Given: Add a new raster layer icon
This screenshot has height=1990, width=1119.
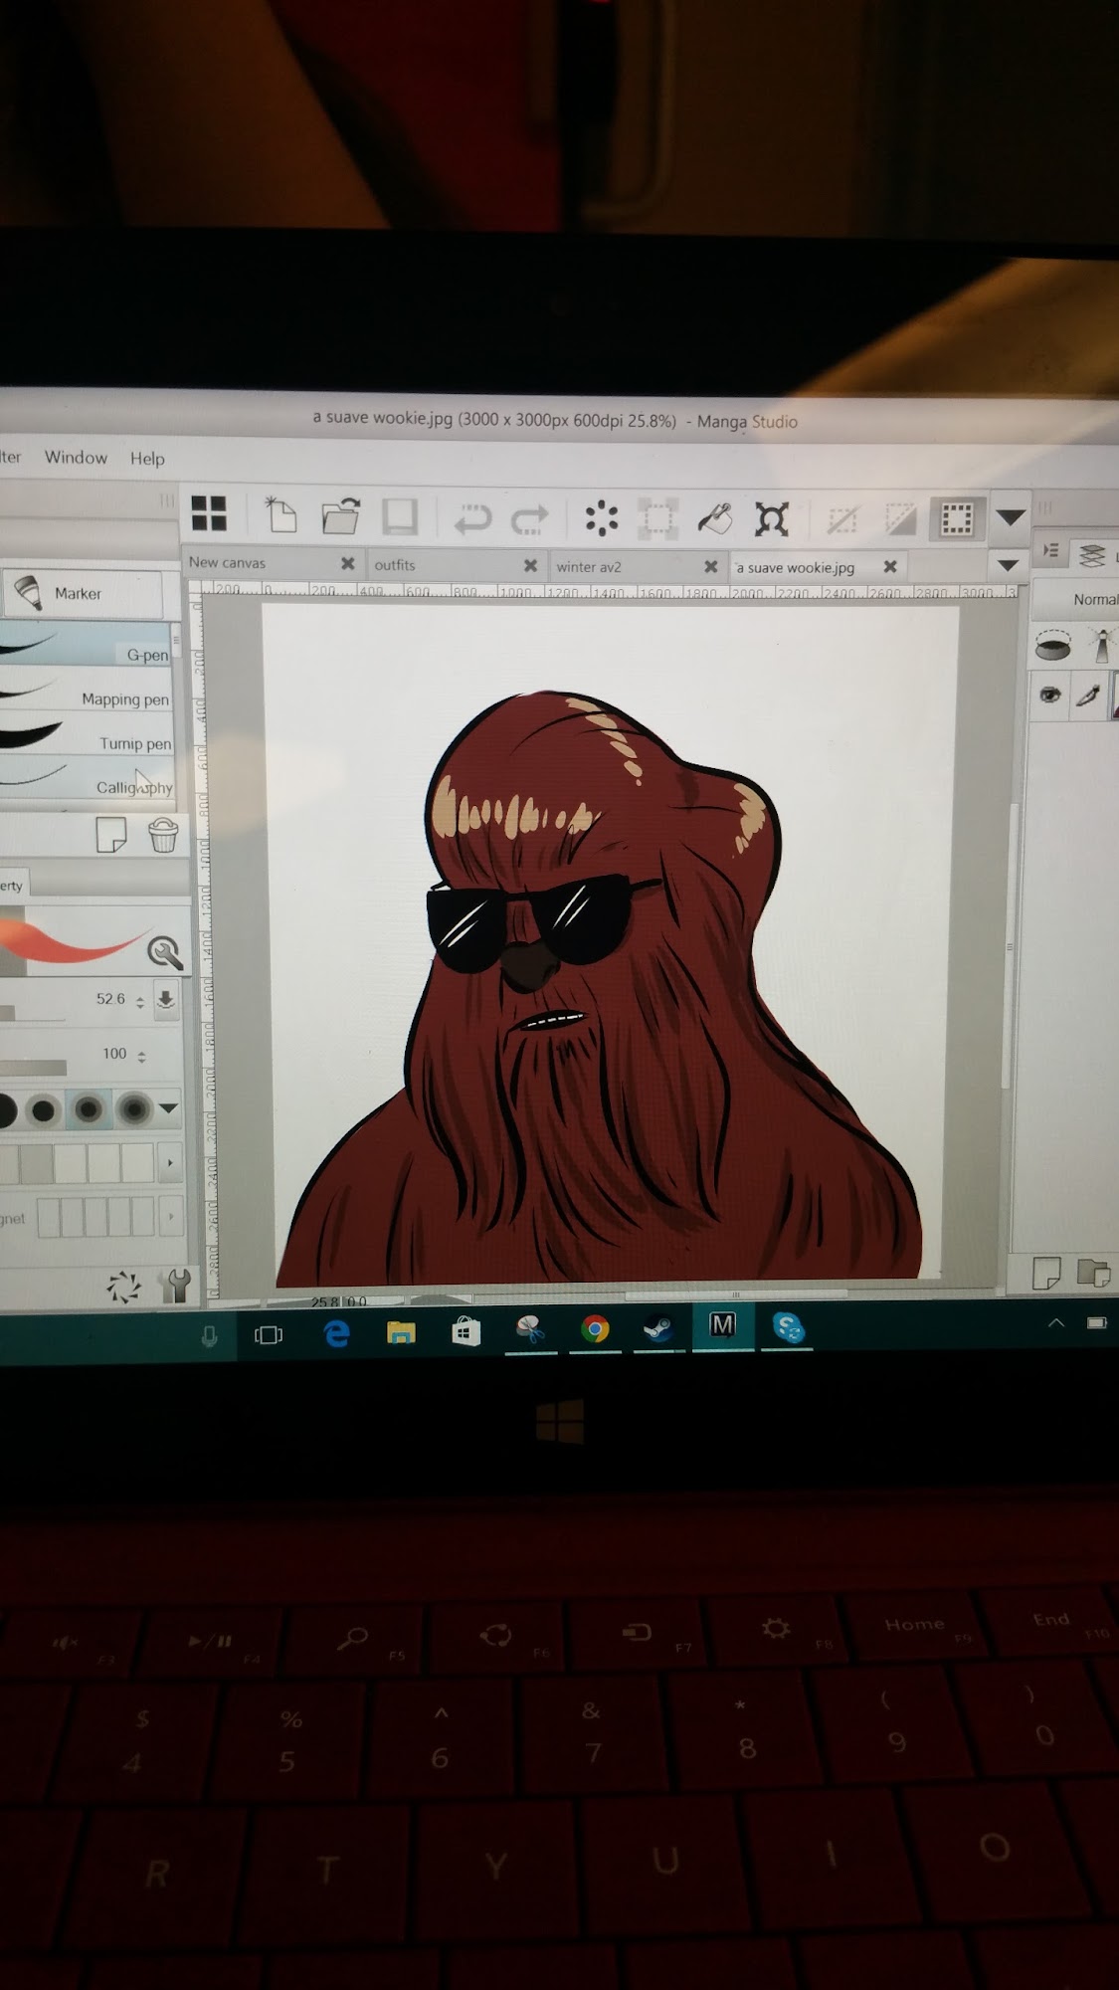Looking at the screenshot, I should 1046,1272.
